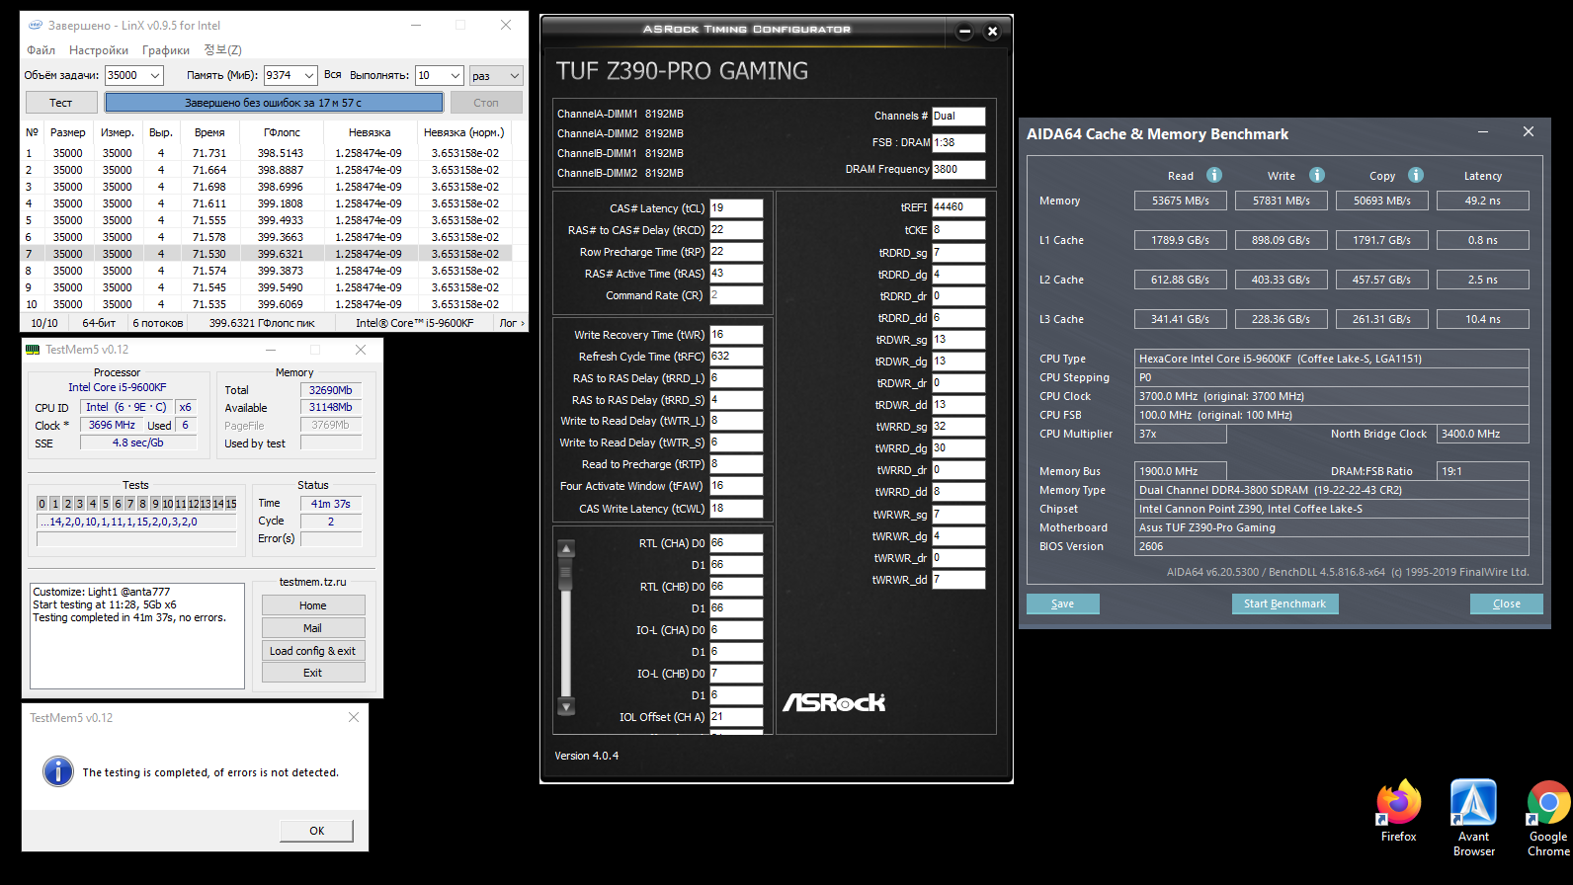The width and height of the screenshot is (1573, 885).
Task: Click the ГФлопс column header in LinX
Action: click(282, 132)
